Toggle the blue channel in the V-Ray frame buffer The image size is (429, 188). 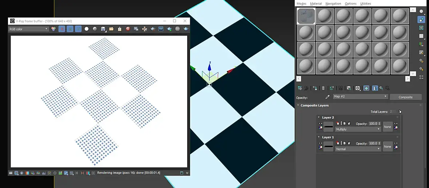coord(78,29)
